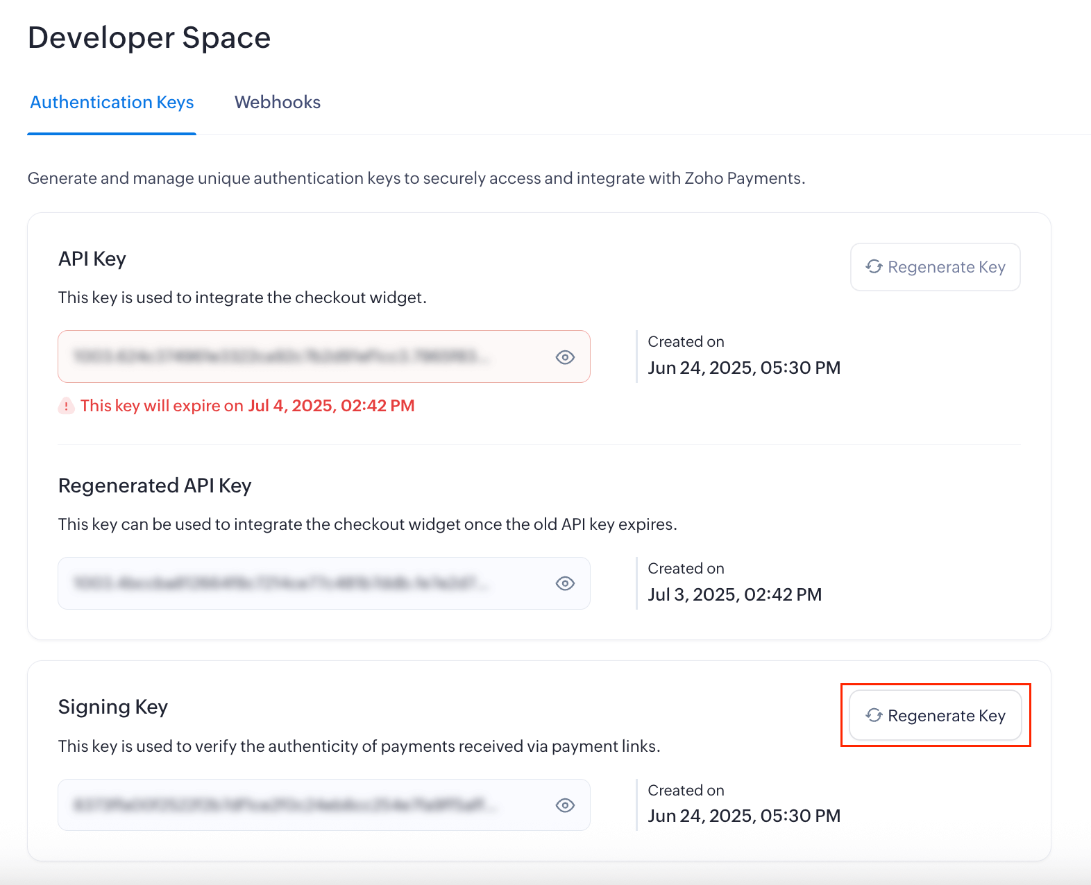This screenshot has height=885, width=1091.
Task: Switch to the Webhooks tab
Action: [277, 103]
